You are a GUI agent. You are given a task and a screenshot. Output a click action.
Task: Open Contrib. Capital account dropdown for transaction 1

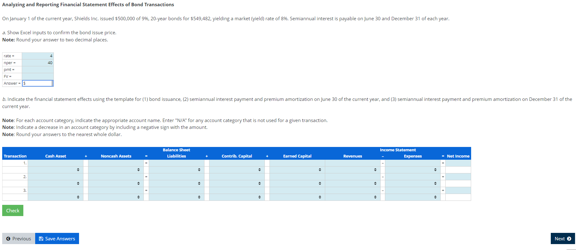(x=237, y=170)
